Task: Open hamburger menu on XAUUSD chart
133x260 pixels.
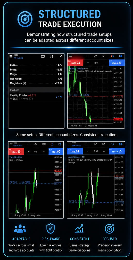Action: (x=11, y=144)
